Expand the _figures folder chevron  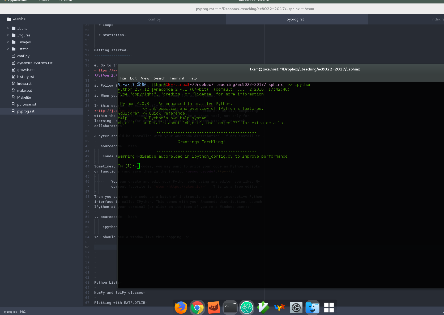[8, 35]
